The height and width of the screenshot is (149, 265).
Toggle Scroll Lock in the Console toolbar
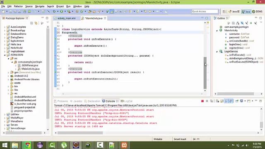222,101
